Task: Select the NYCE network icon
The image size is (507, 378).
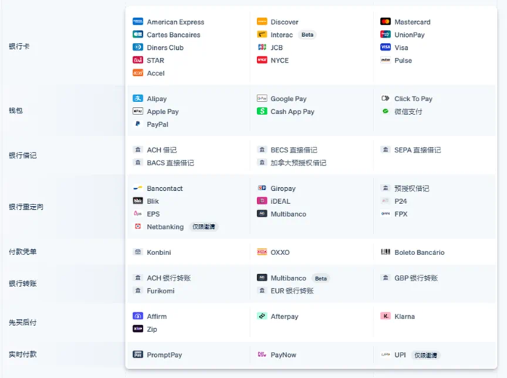Action: point(262,60)
